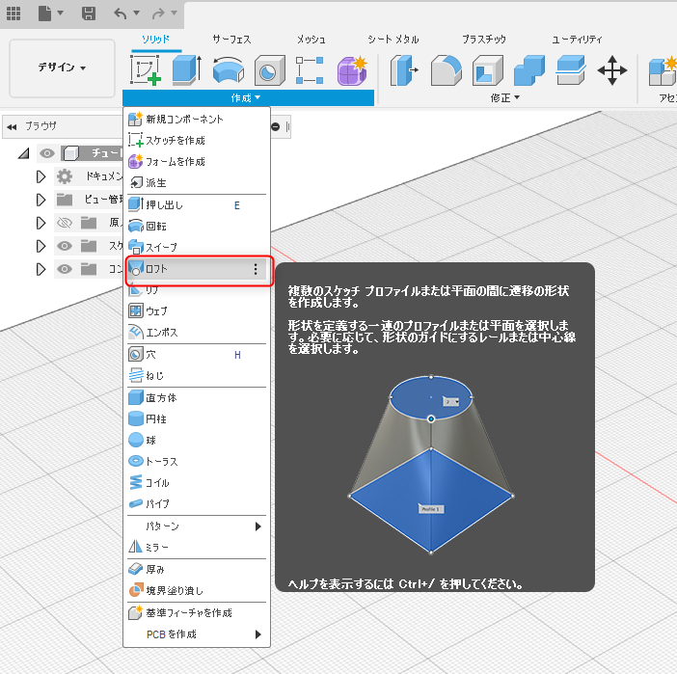Click the Create Form toolbar icon
The image size is (677, 674).
[352, 70]
